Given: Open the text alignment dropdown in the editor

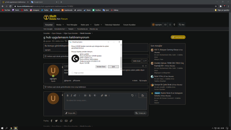Looking at the screenshot, I should (90, 95).
